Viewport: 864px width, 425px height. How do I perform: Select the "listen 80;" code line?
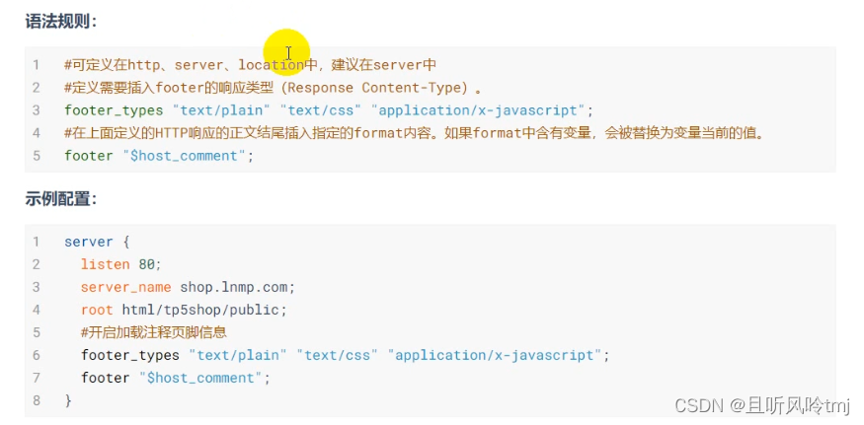tap(120, 264)
